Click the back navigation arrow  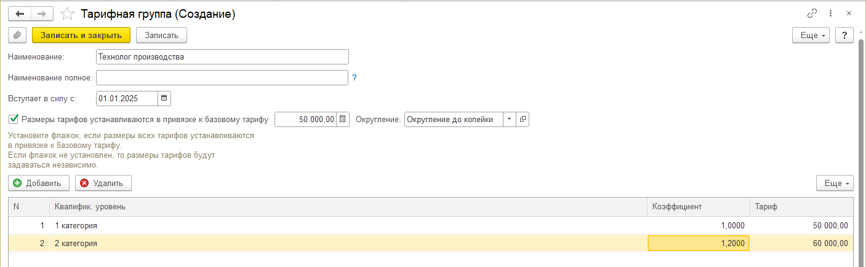(x=20, y=14)
